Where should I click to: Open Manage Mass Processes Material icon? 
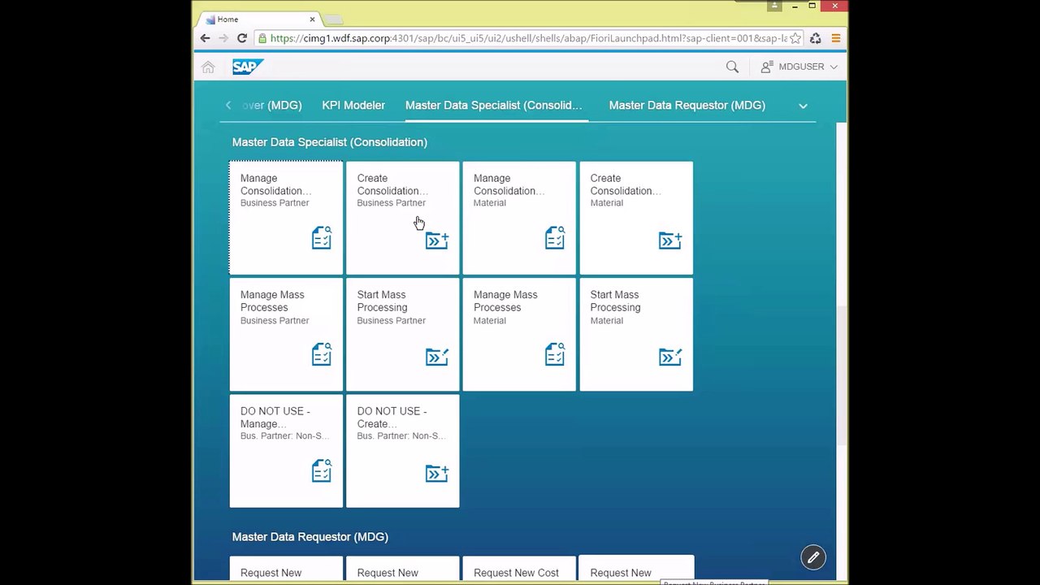[x=555, y=354]
